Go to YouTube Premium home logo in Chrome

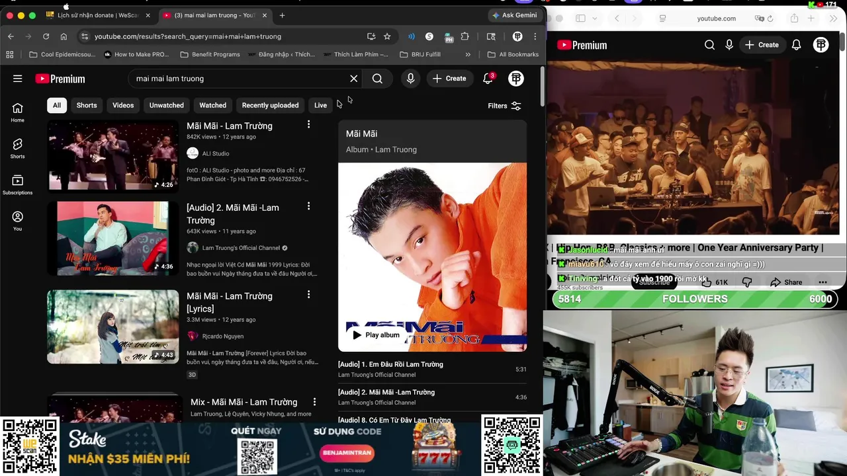point(60,79)
